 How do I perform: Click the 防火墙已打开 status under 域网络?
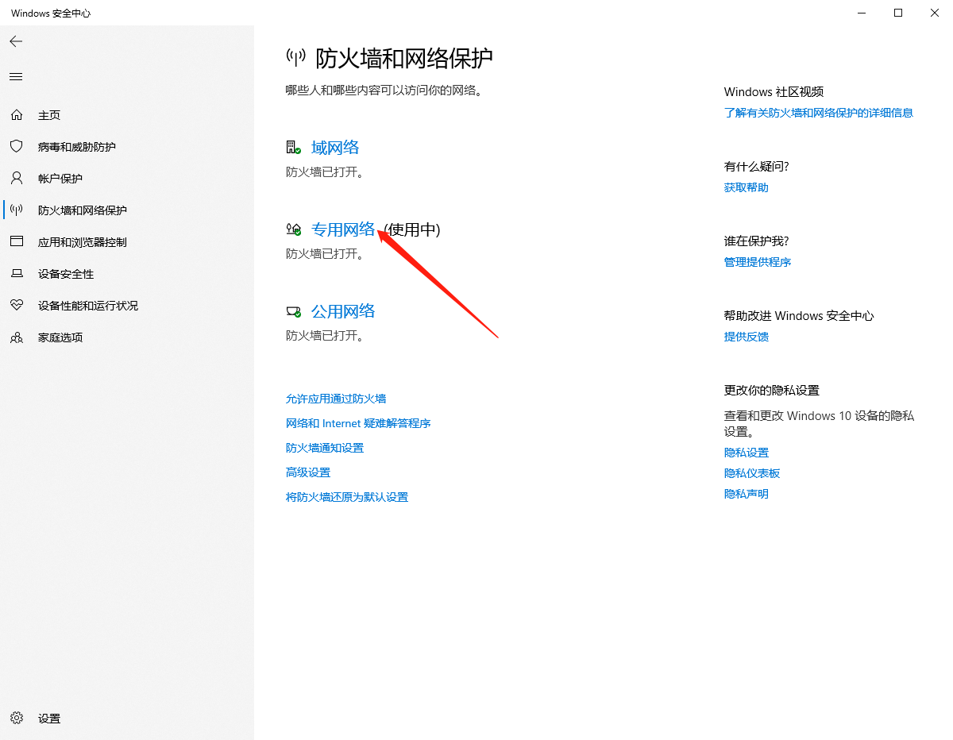pyautogui.click(x=324, y=172)
